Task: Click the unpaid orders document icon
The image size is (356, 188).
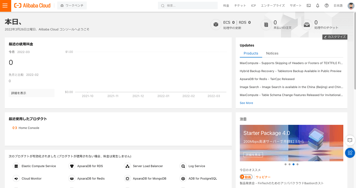Action: [x=266, y=25]
